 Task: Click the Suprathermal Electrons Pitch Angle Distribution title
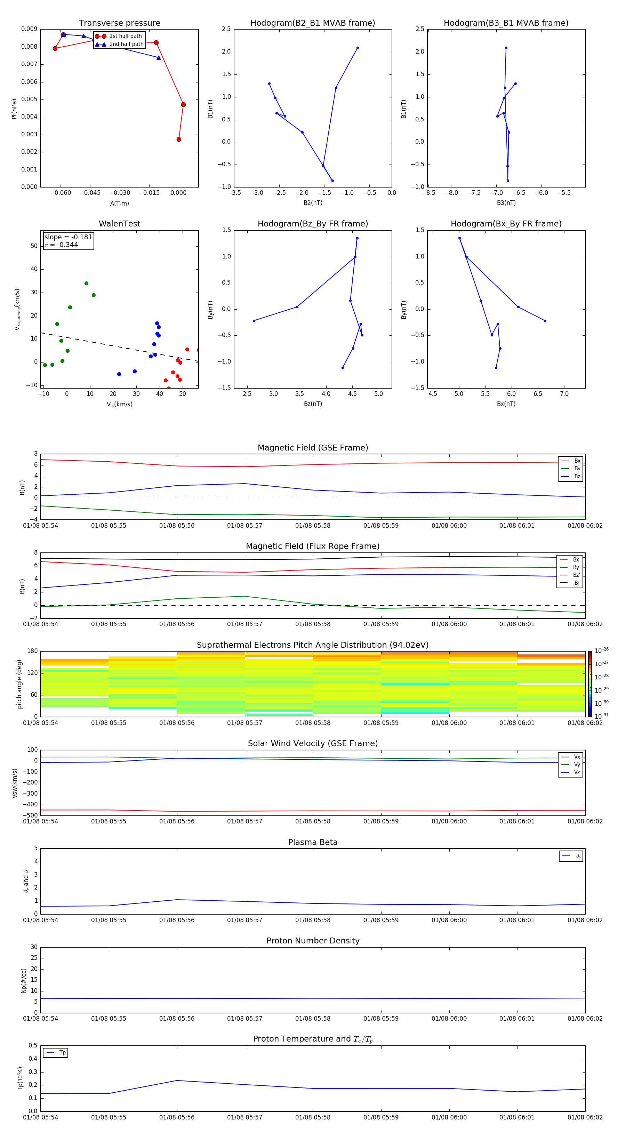click(313, 645)
